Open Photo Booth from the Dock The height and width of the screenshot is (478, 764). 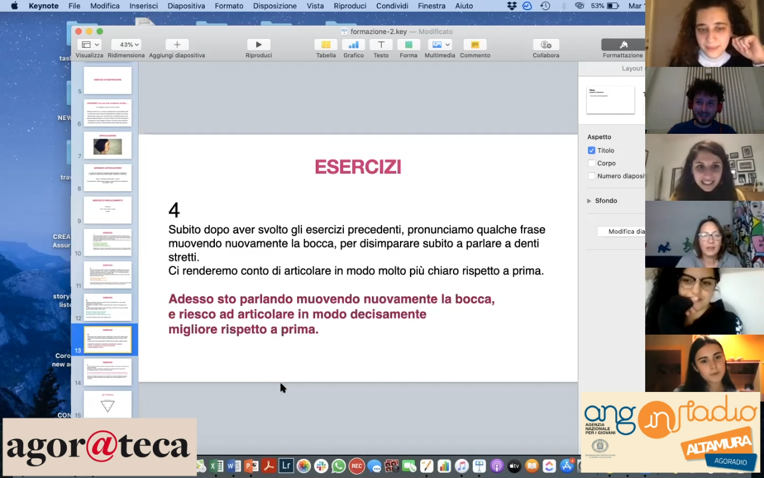coord(392,466)
